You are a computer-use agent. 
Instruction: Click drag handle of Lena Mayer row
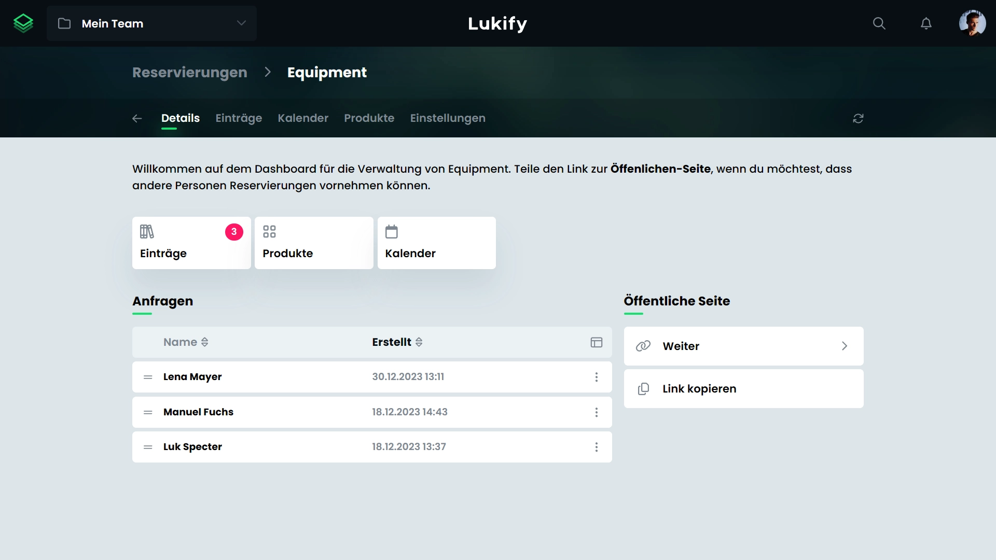click(x=148, y=377)
